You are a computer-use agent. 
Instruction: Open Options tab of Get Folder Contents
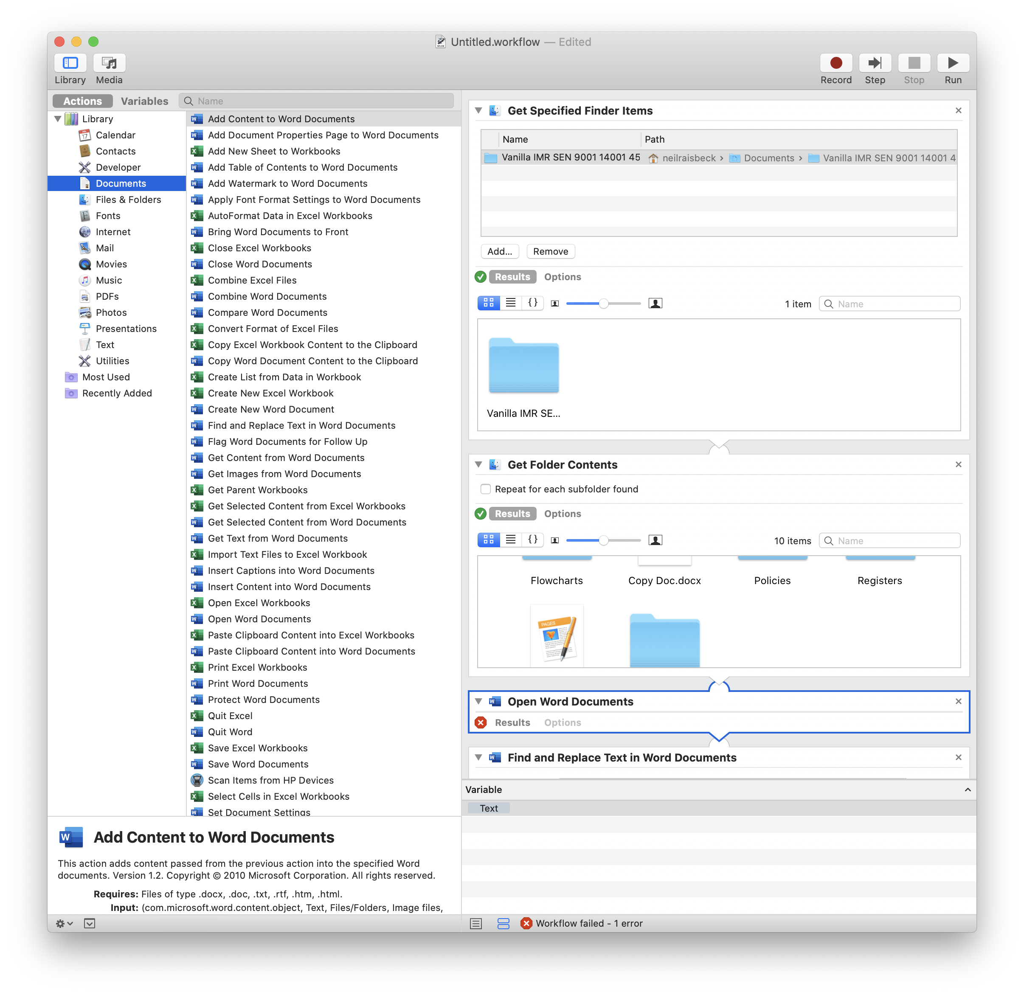(x=562, y=514)
